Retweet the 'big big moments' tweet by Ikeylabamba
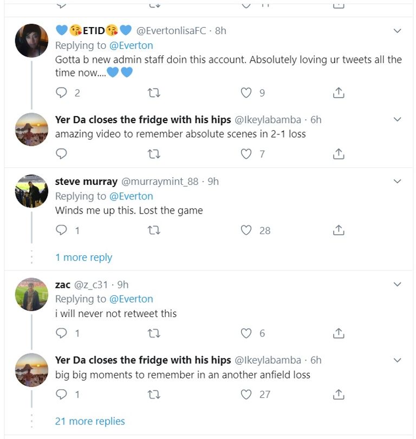This screenshot has width=416, height=439. pos(154,395)
